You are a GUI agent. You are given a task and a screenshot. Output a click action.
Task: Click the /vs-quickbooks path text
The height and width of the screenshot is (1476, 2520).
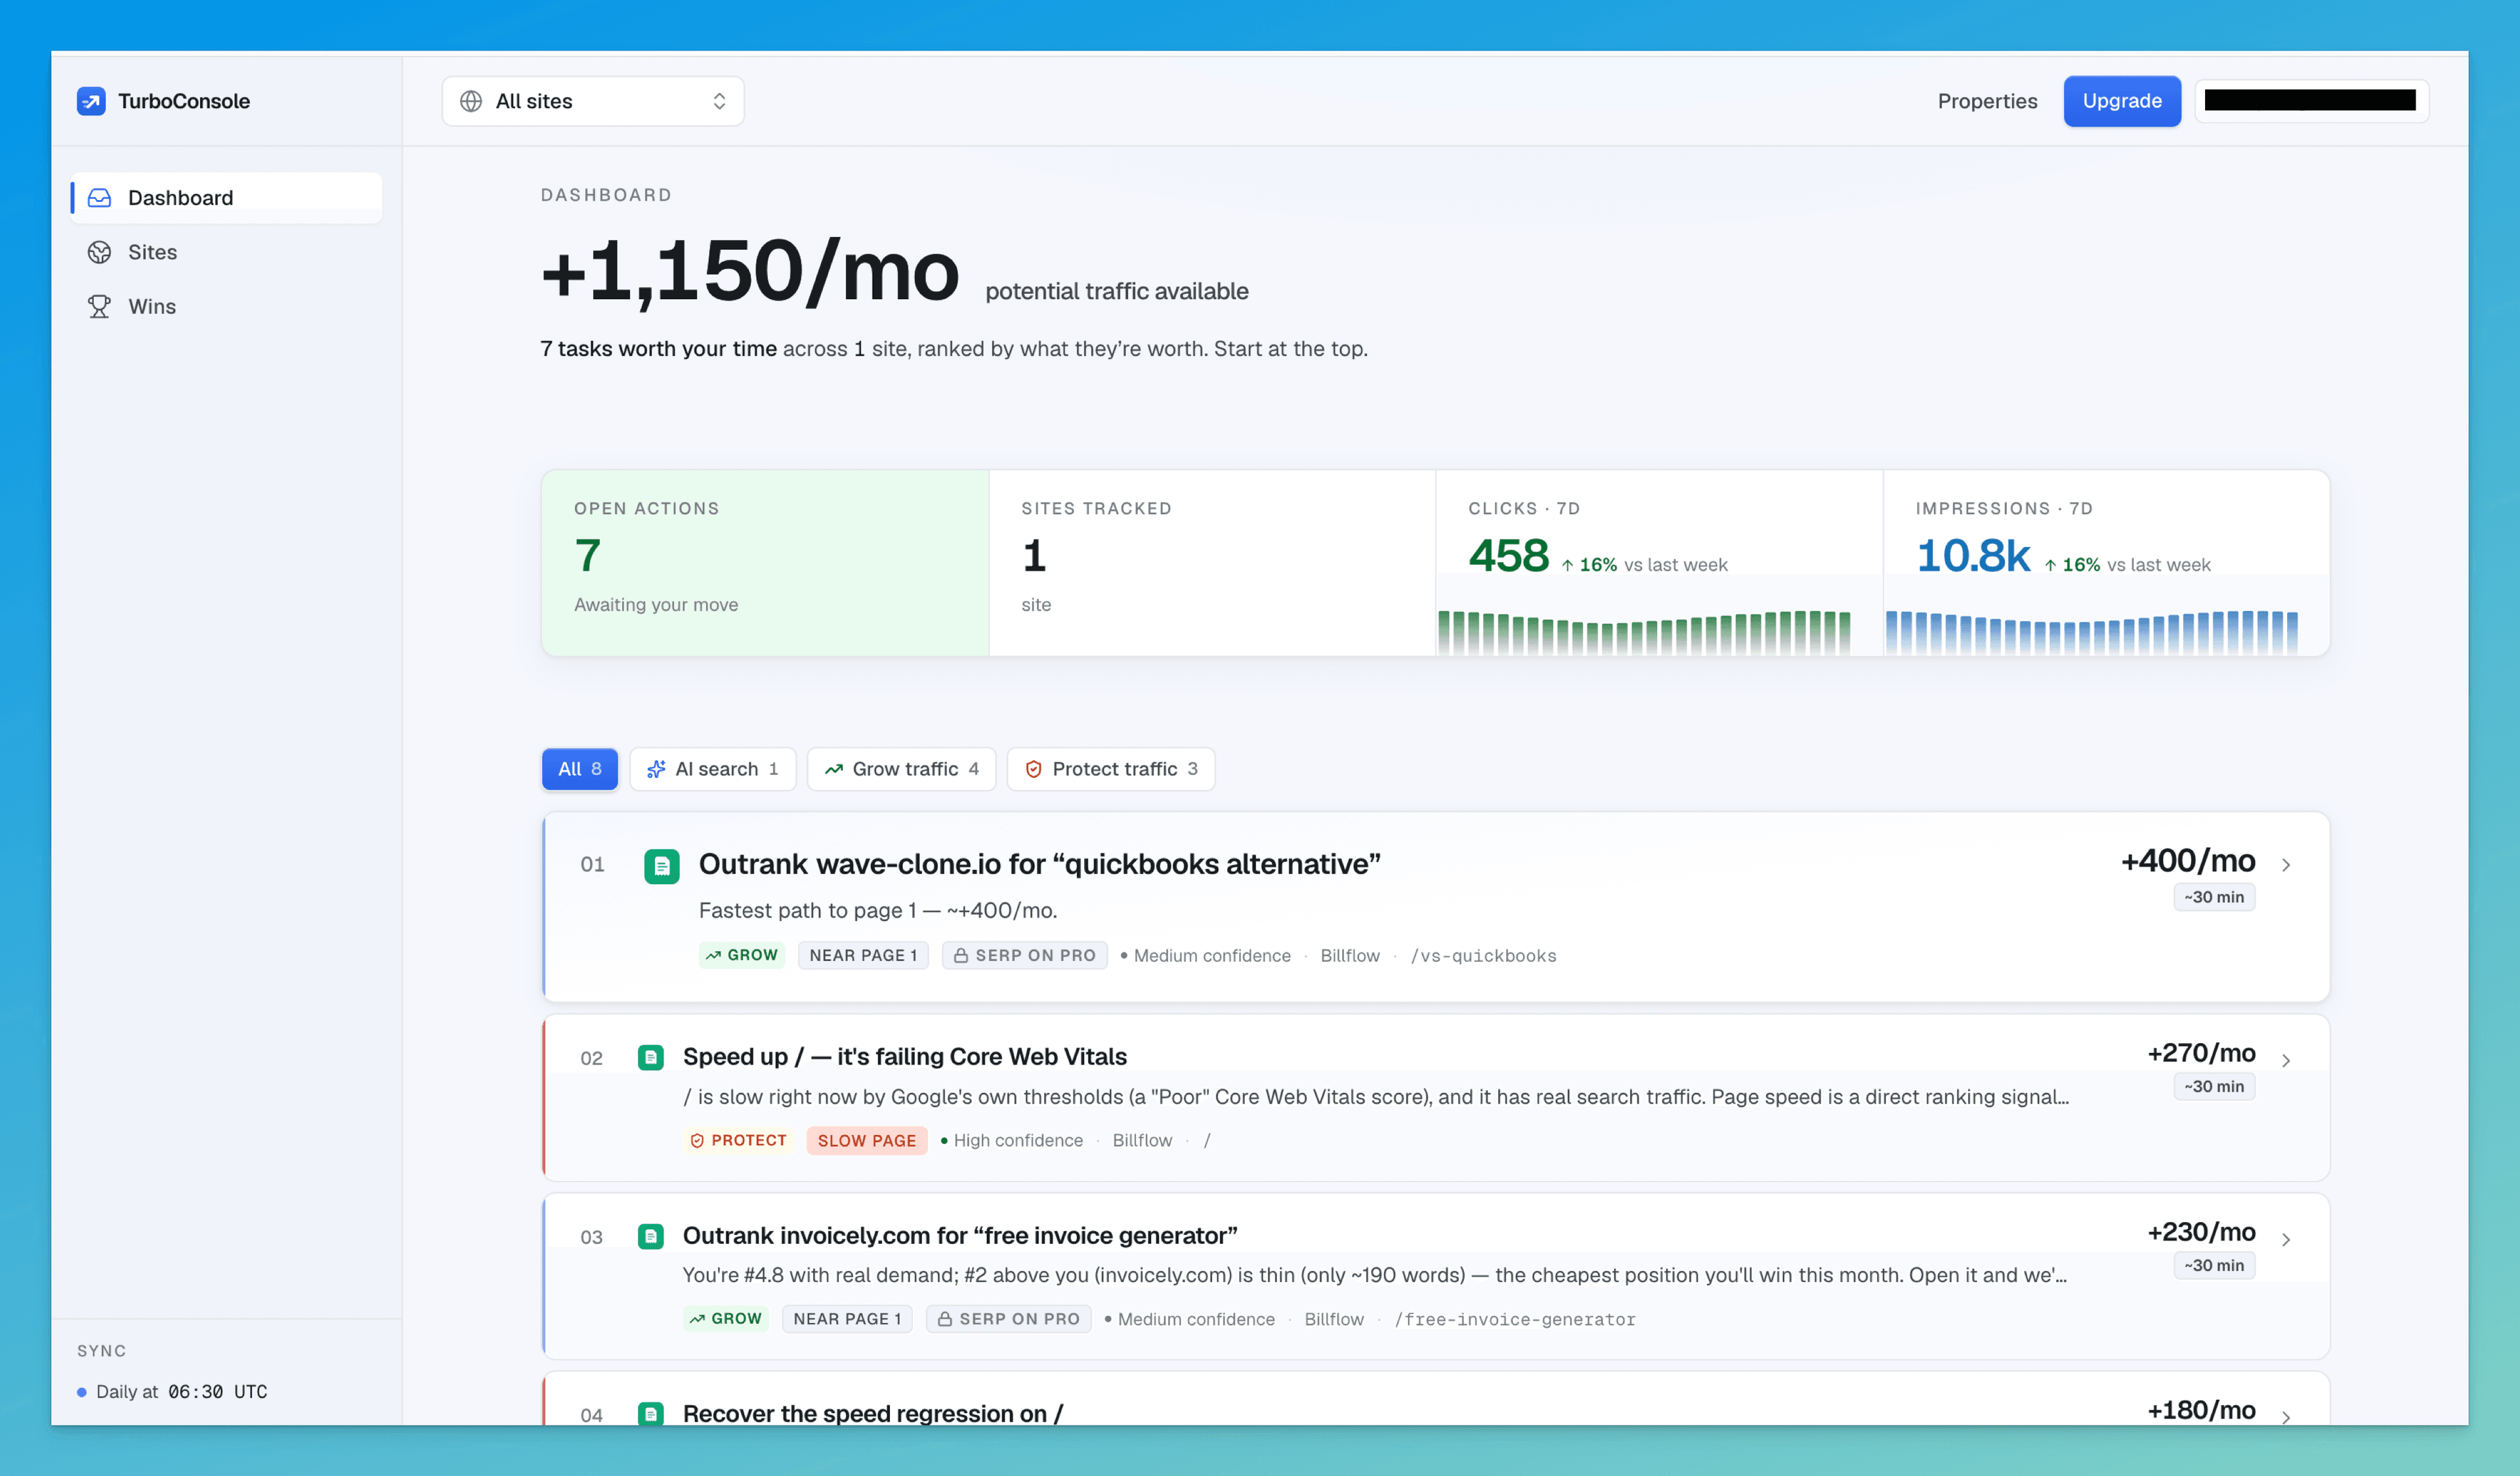point(1483,955)
